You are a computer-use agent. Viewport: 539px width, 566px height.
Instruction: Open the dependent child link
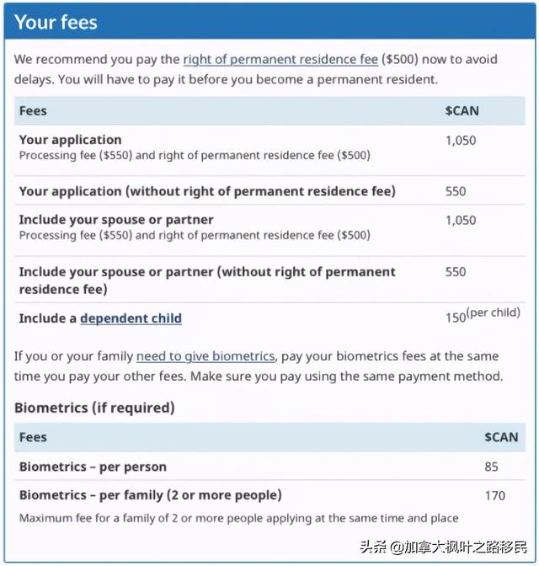point(131,318)
